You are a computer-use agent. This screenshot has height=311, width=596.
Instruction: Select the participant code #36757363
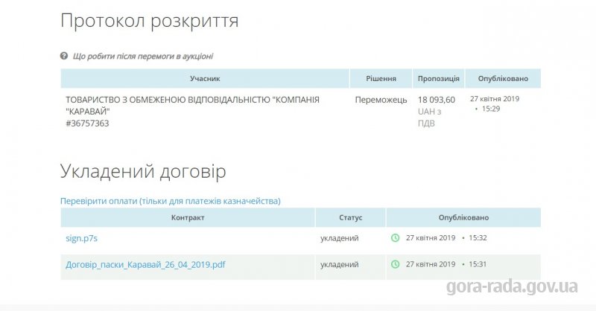tap(87, 124)
